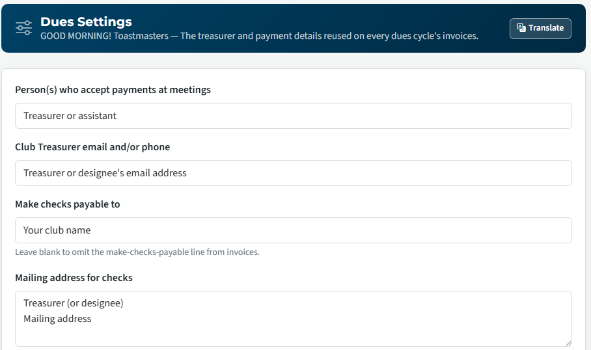This screenshot has height=350, width=591.
Task: Select the 'Your club name' text field
Action: pyautogui.click(x=294, y=230)
